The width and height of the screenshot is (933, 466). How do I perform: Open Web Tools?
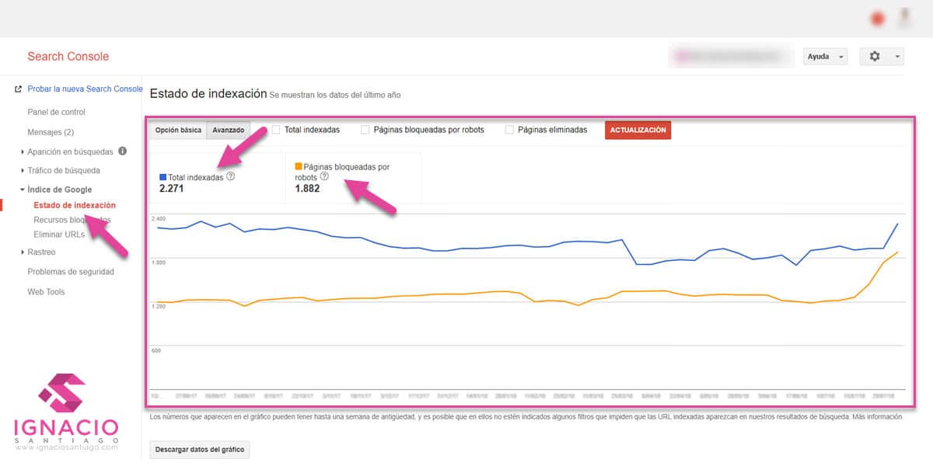pos(46,292)
